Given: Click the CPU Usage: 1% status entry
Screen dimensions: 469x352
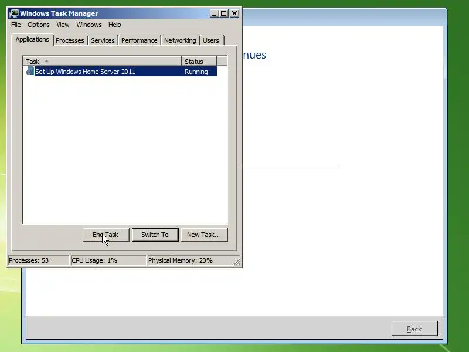Looking at the screenshot, I should [108, 260].
